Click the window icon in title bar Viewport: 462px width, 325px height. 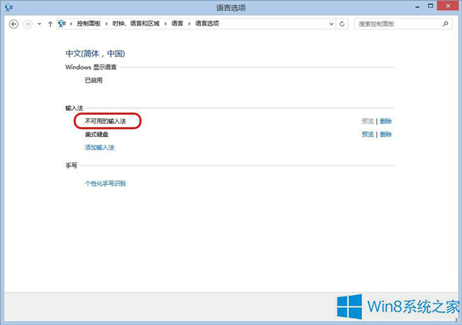click(8, 8)
